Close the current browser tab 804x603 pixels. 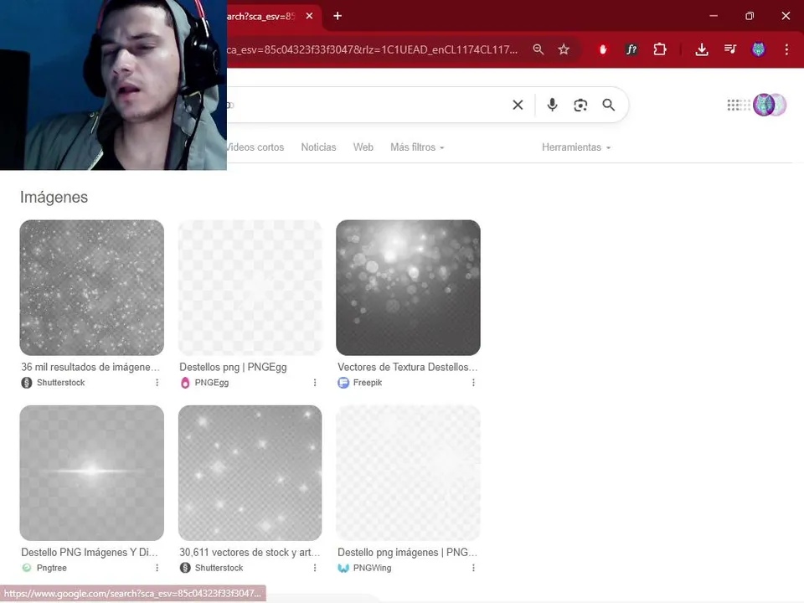[309, 16]
